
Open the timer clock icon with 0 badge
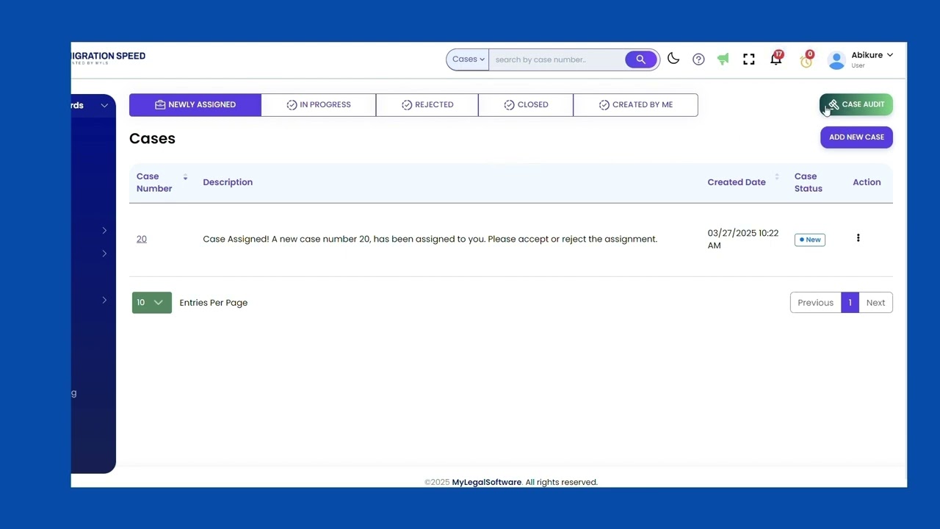click(x=806, y=60)
